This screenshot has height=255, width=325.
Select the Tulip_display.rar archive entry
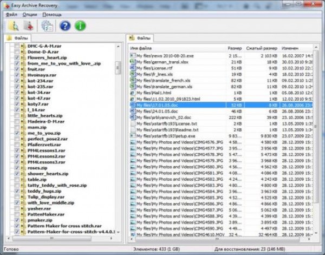point(46,197)
